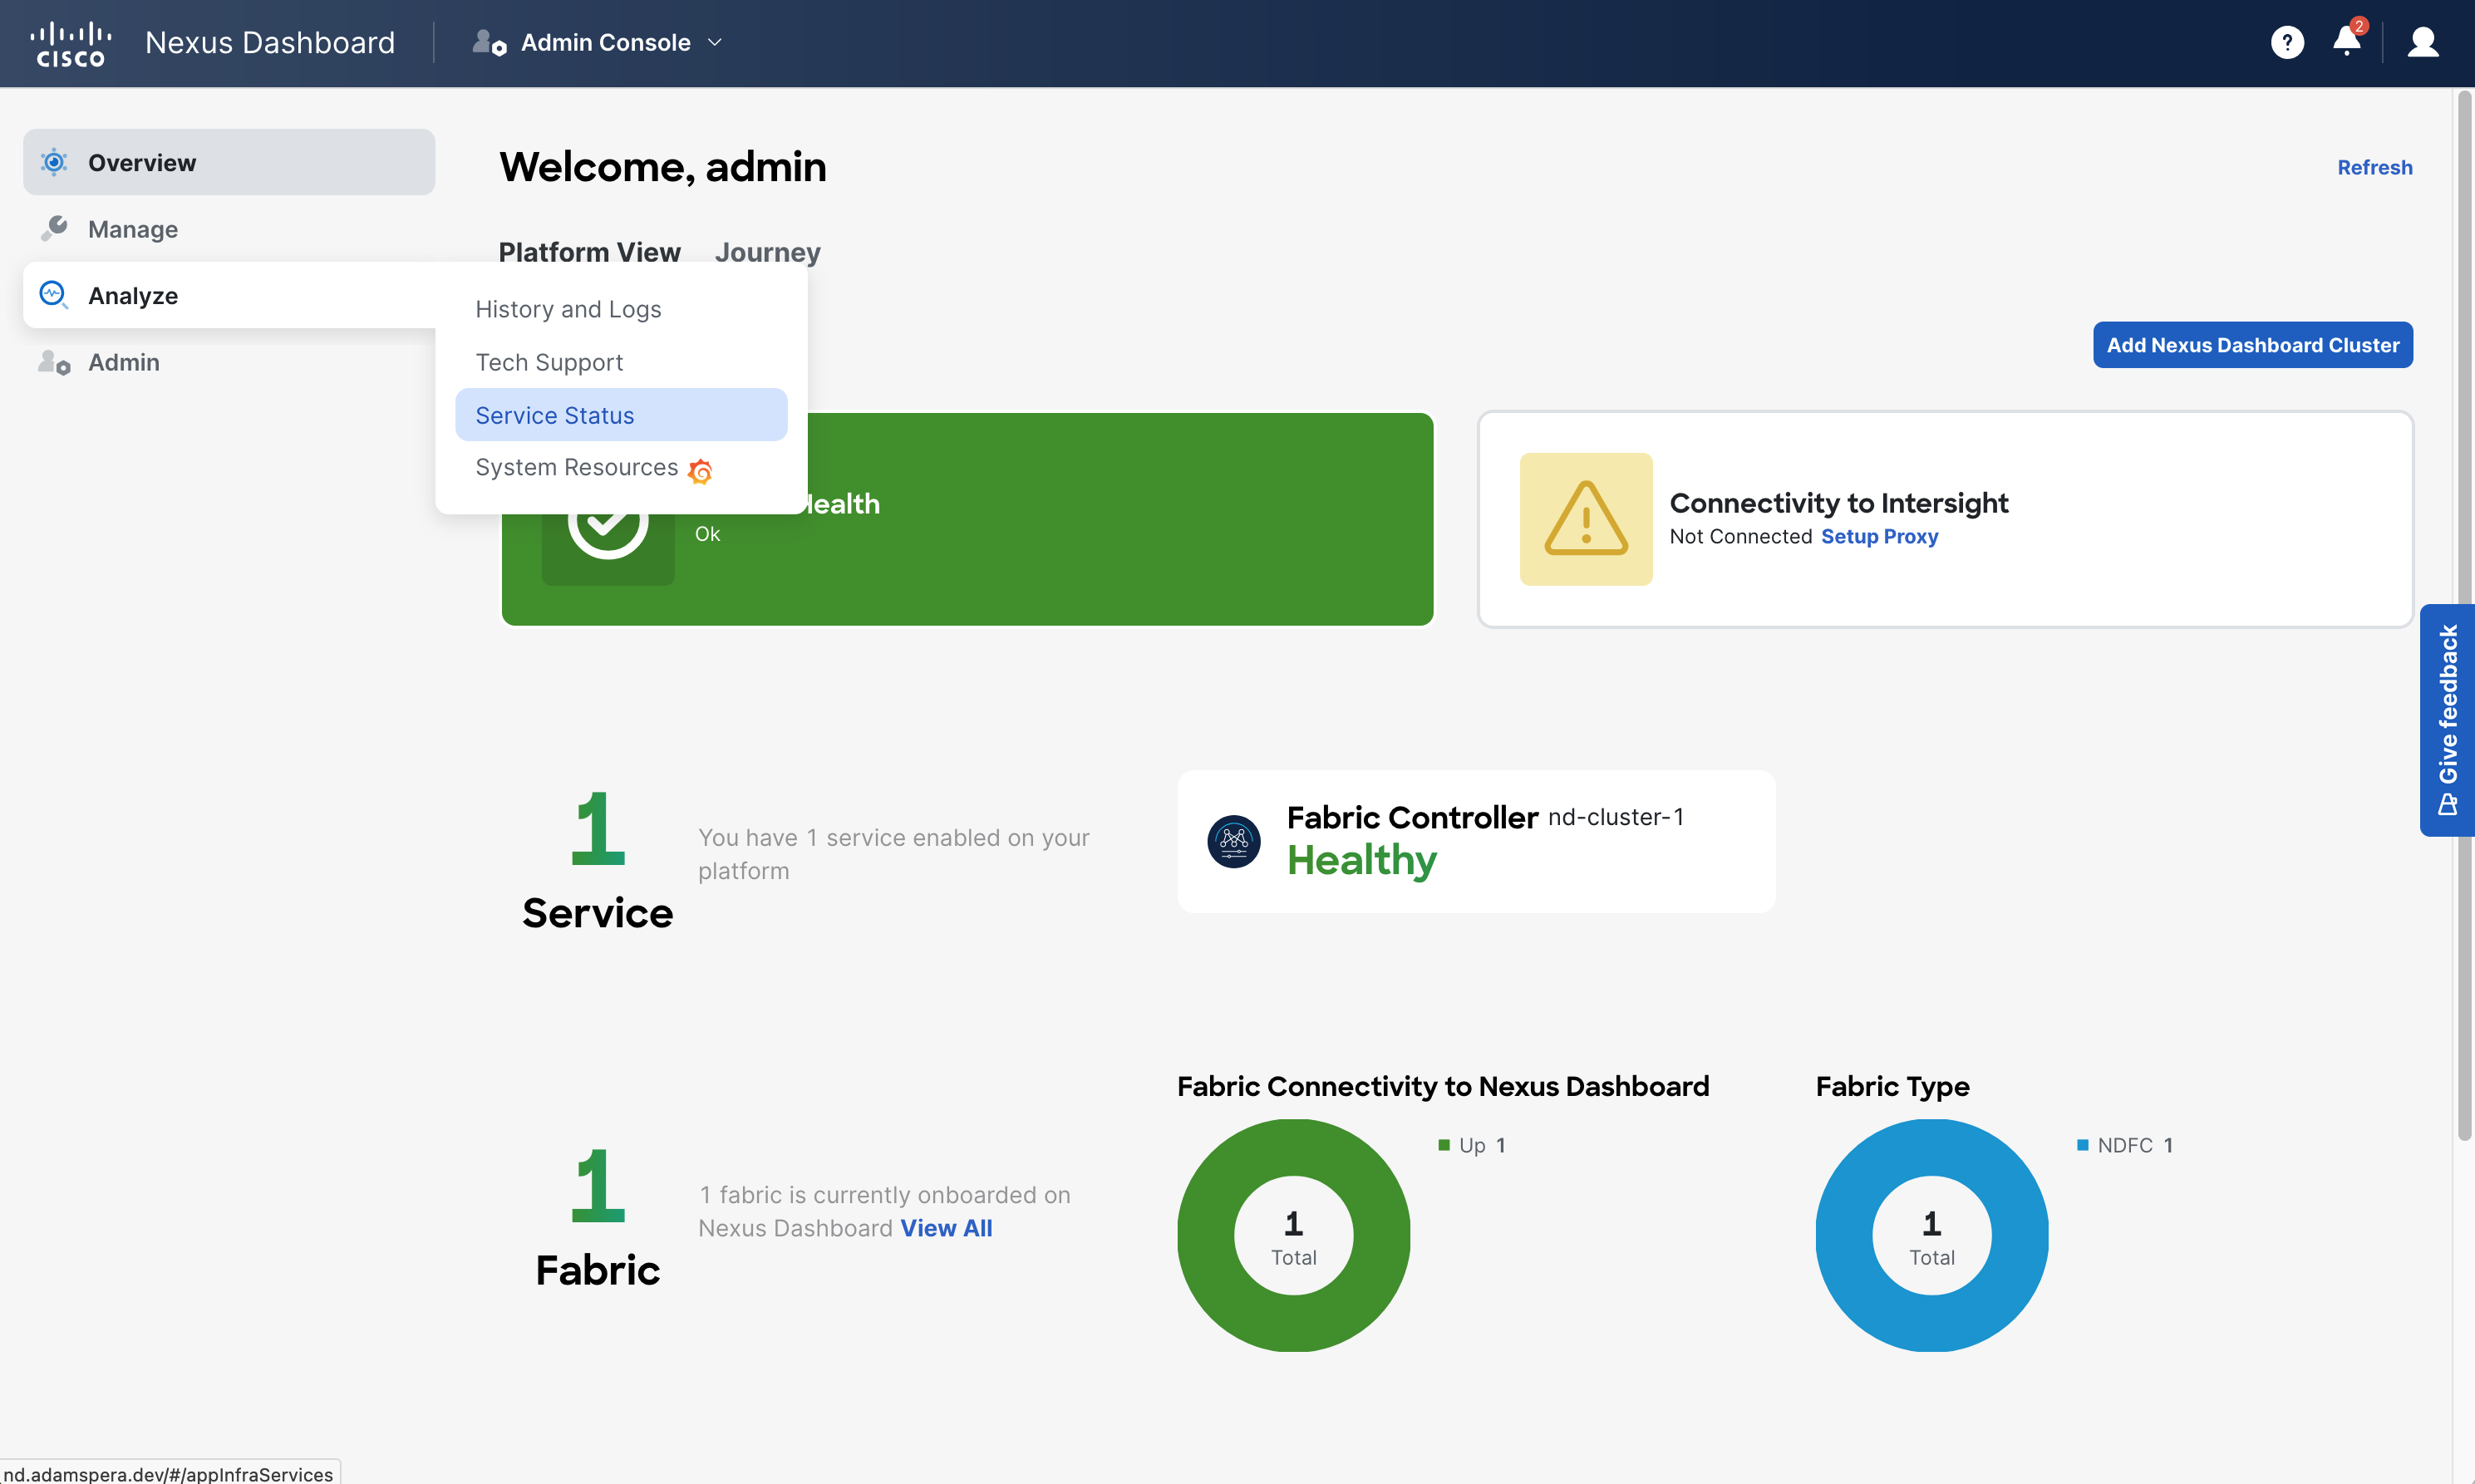Image resolution: width=2475 pixels, height=1484 pixels.
Task: Click the Cisco logo in the header
Action: [70, 44]
